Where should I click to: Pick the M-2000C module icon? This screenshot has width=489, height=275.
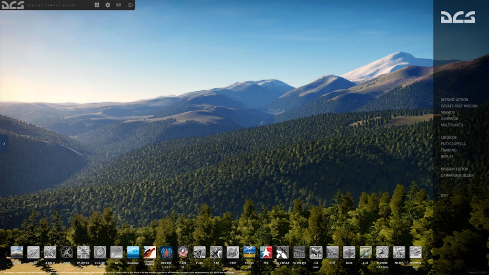tap(382, 252)
